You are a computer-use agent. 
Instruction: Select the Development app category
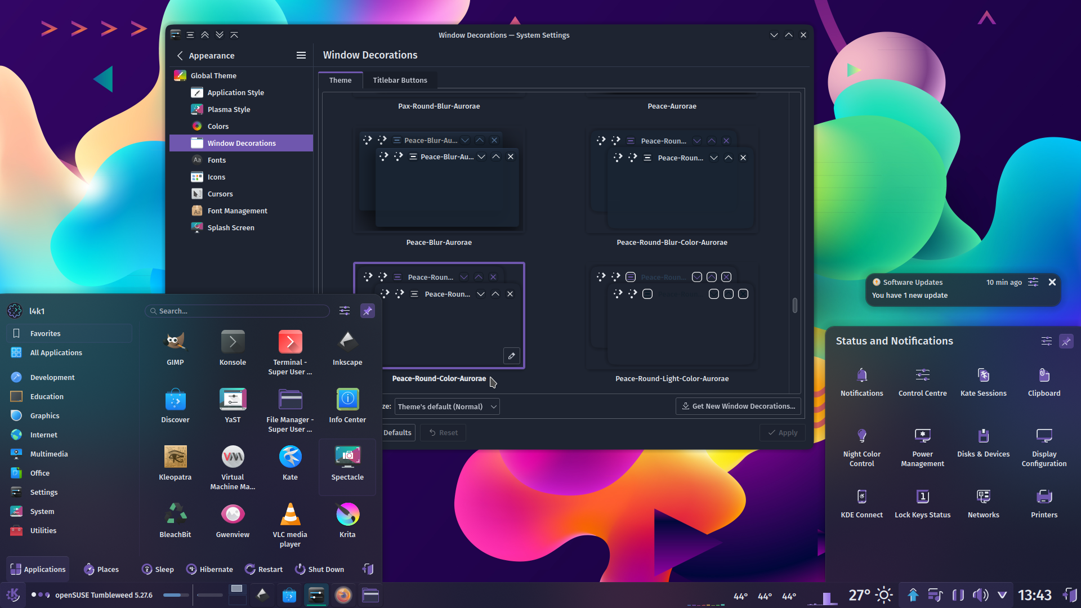click(x=70, y=377)
